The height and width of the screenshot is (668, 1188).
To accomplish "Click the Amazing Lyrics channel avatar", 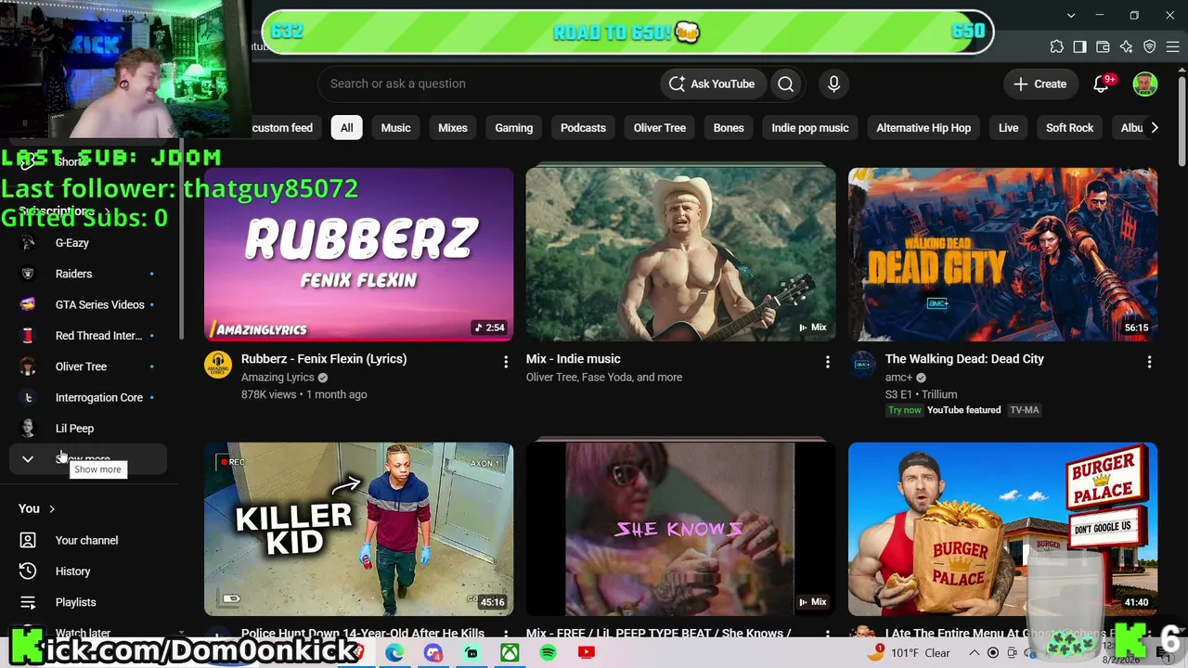I will (218, 366).
